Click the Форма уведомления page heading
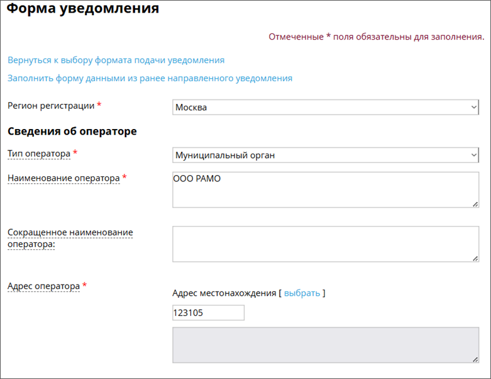 [82, 8]
